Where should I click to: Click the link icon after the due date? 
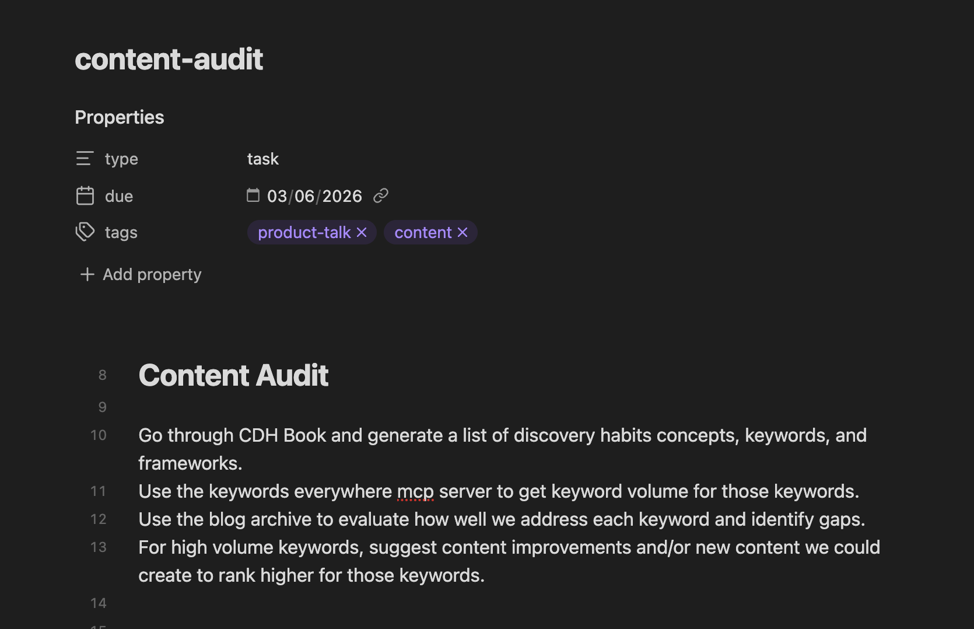[x=381, y=195]
